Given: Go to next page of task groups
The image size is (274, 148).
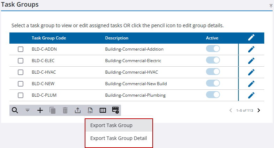Looking at the screenshot, I should coord(259,110).
